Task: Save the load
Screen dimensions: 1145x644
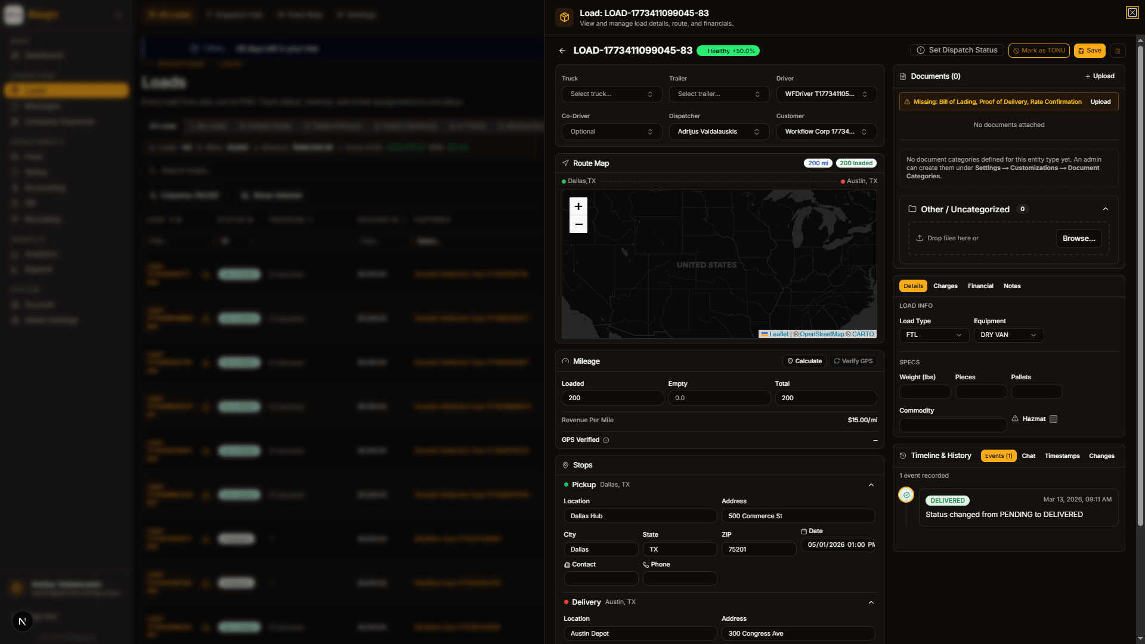Action: [1090, 51]
